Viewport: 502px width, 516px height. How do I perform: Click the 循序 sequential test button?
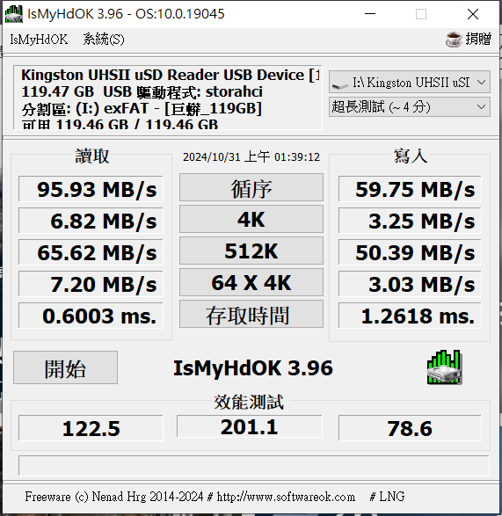(x=251, y=187)
